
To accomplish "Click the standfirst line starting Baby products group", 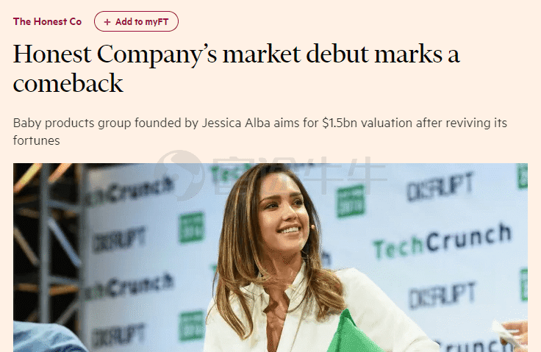I will click(259, 132).
